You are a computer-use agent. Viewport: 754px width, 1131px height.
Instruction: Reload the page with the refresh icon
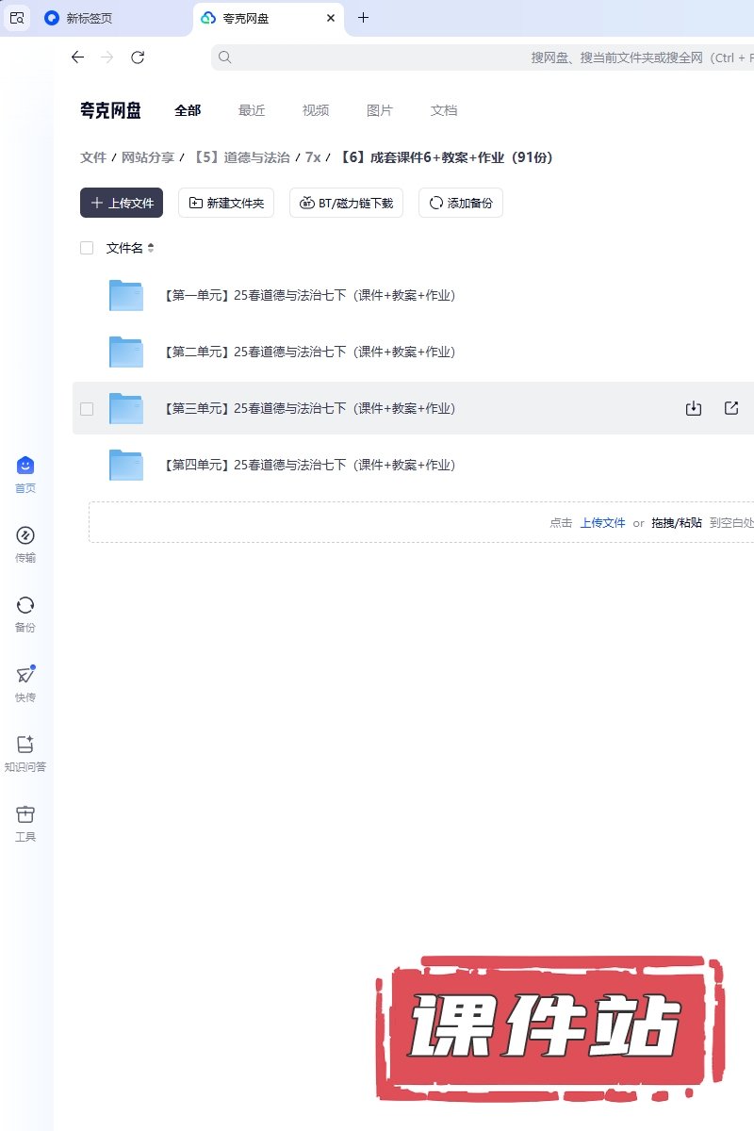click(x=138, y=57)
